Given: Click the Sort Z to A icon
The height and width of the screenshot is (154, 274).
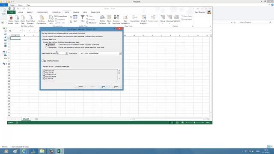Looking at the screenshot, I should pos(71,22).
